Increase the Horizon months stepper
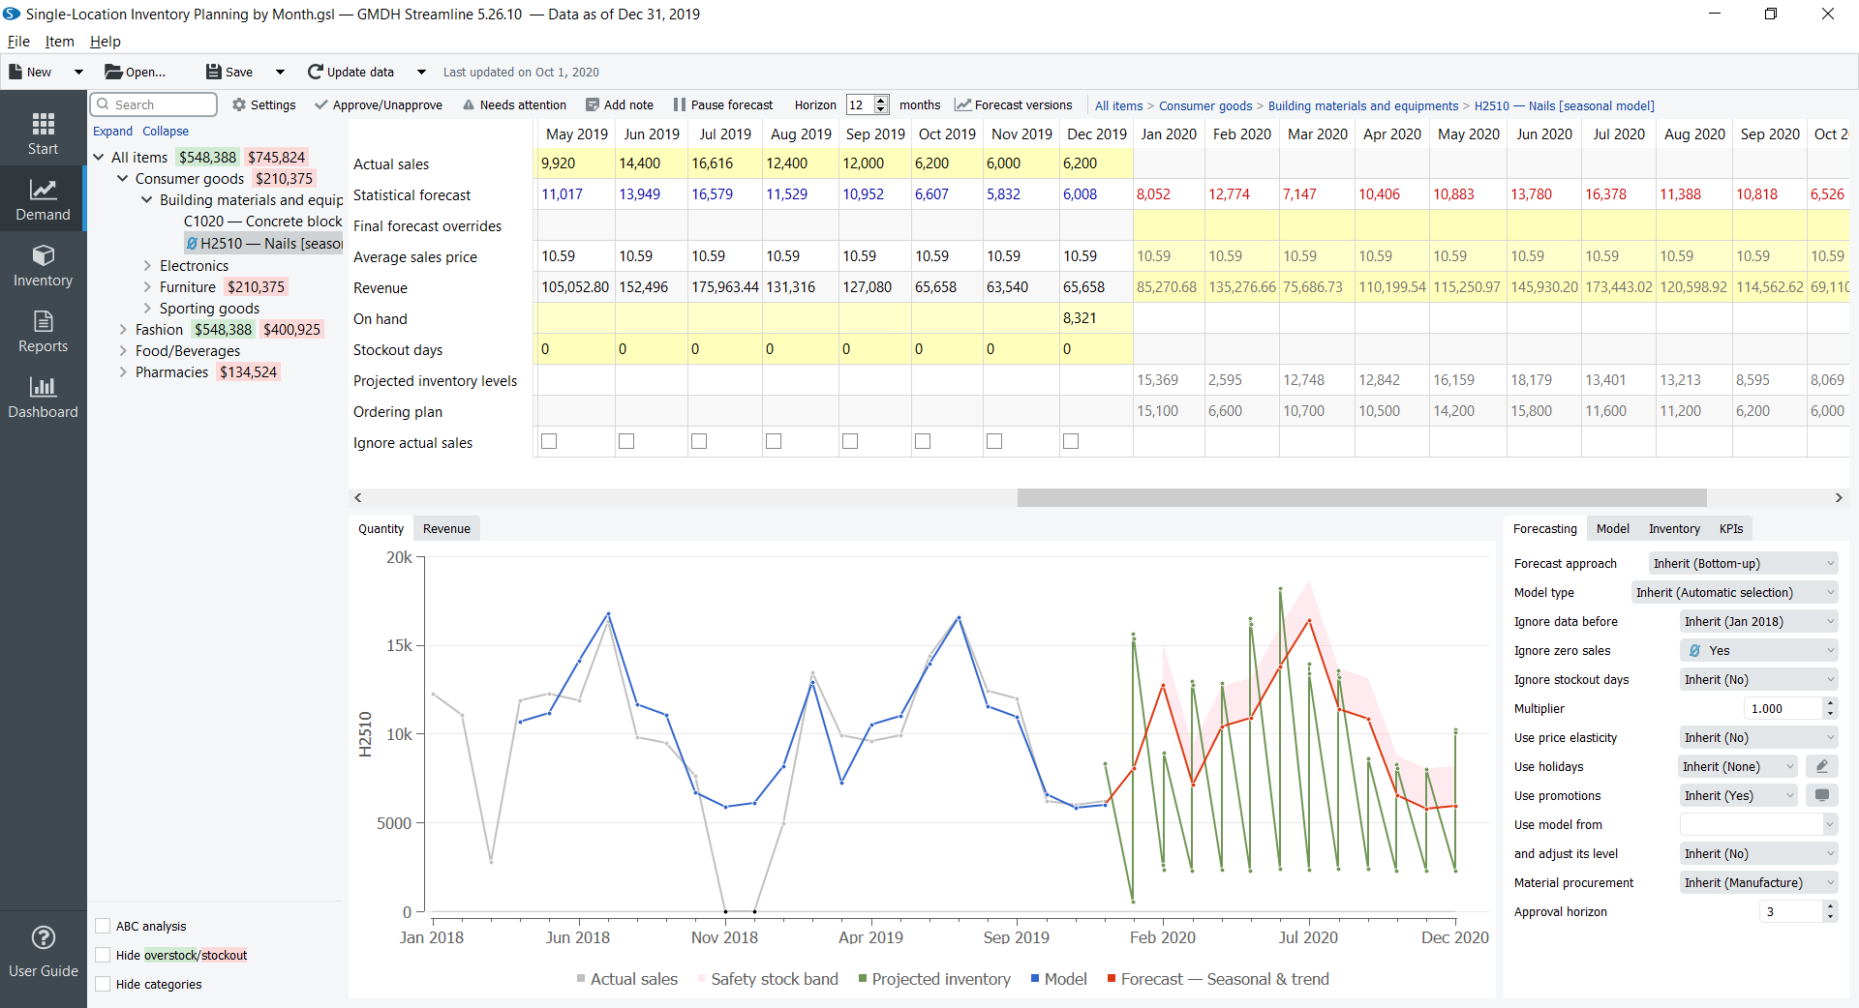The image size is (1859, 1008). pyautogui.click(x=882, y=100)
